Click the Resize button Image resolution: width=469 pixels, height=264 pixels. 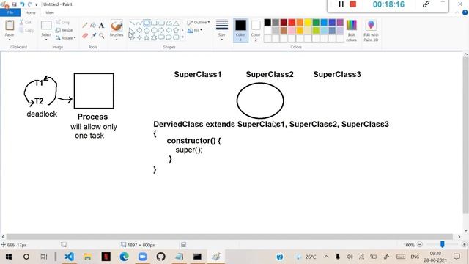pyautogui.click(x=64, y=30)
